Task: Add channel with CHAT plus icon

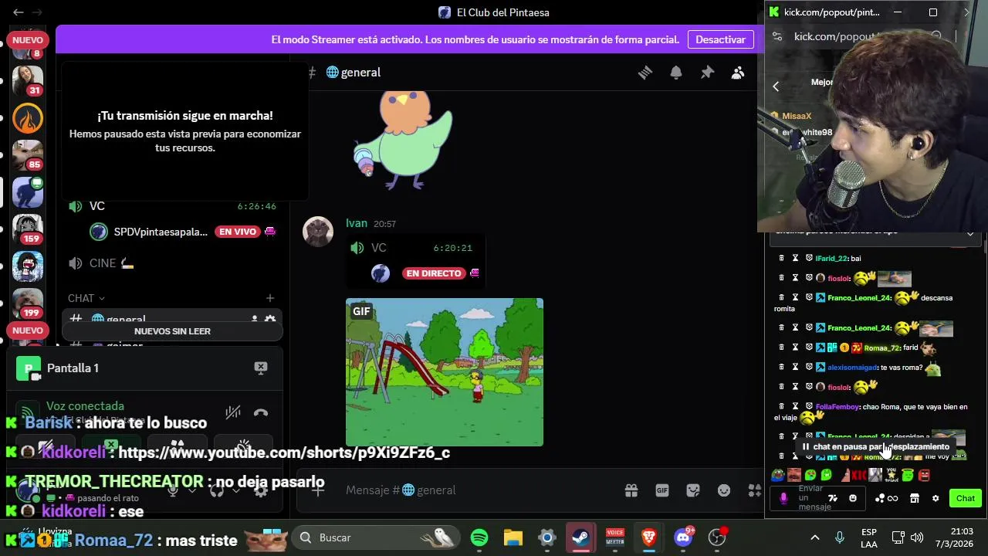Action: (x=270, y=298)
